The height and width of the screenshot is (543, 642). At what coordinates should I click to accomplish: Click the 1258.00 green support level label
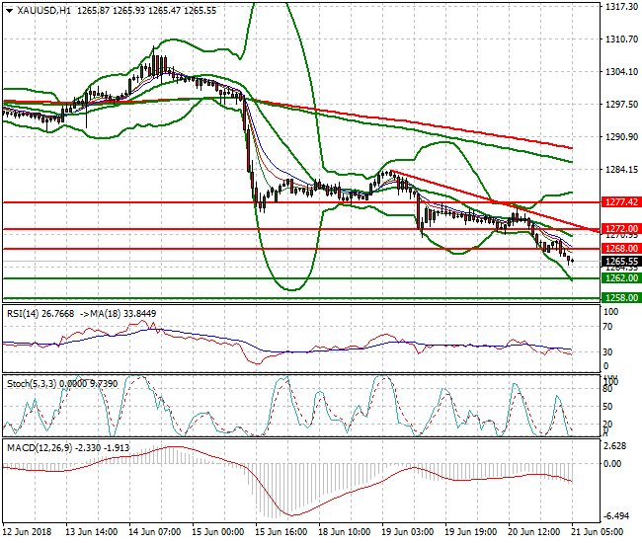coord(619,296)
